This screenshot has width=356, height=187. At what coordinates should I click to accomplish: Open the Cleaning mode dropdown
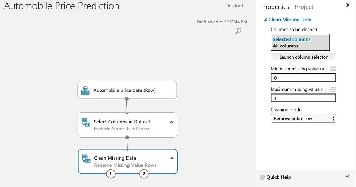click(x=303, y=118)
